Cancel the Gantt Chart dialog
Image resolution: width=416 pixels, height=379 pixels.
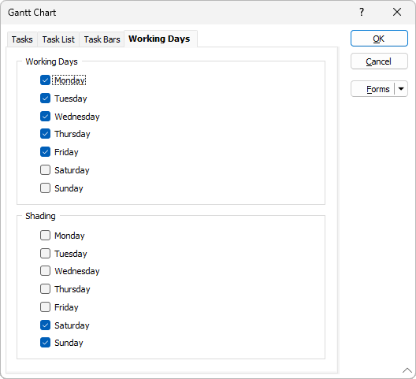[379, 61]
